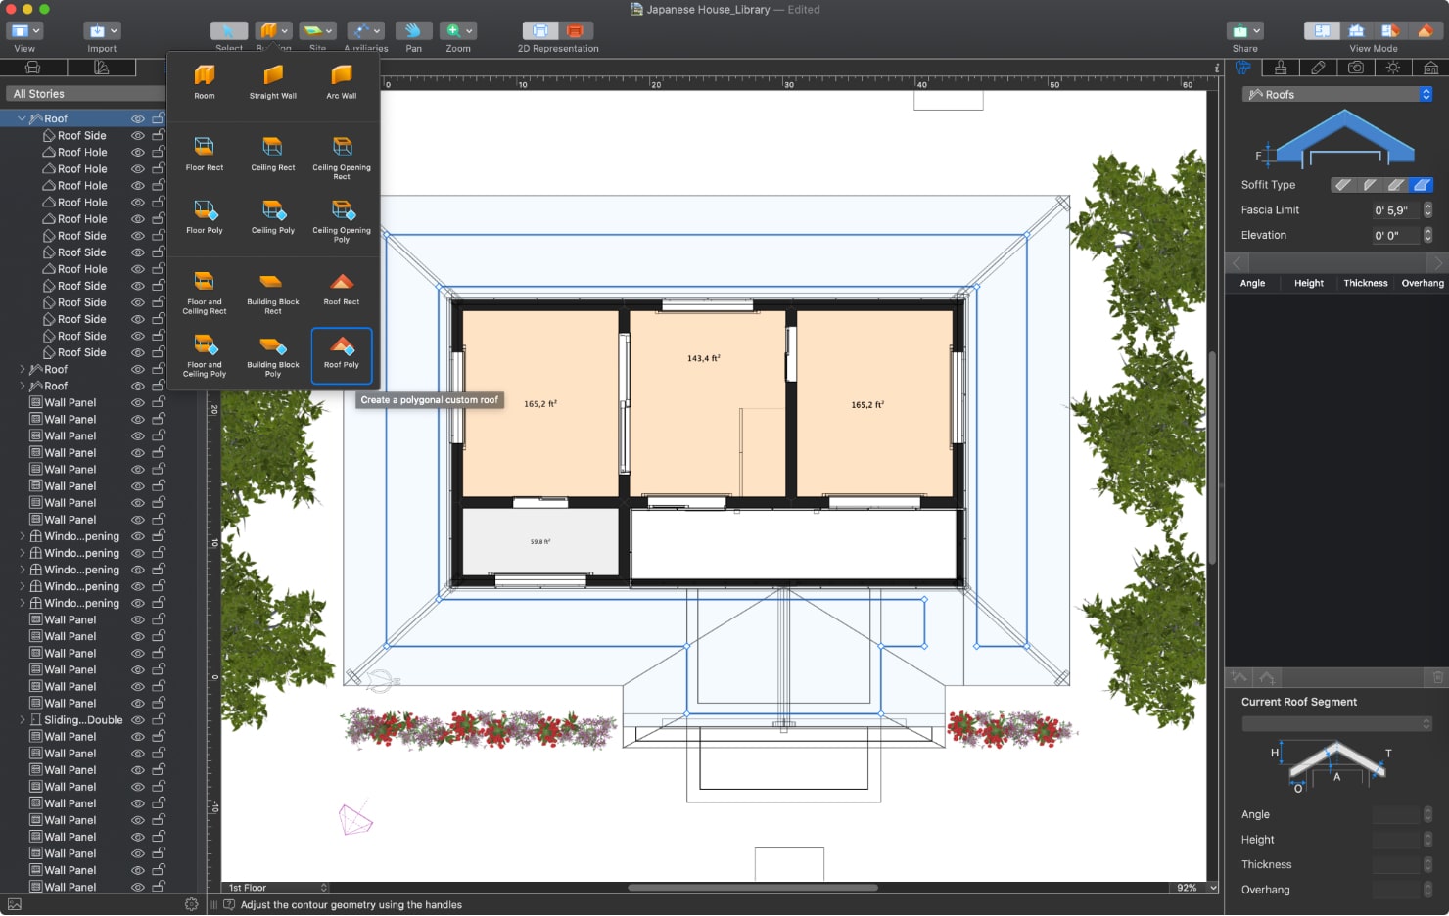
Task: Open the light sun inspector tab
Action: tap(1393, 68)
